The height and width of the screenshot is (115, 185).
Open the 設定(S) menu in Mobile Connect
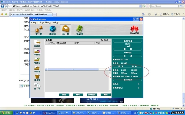[x=48, y=22]
